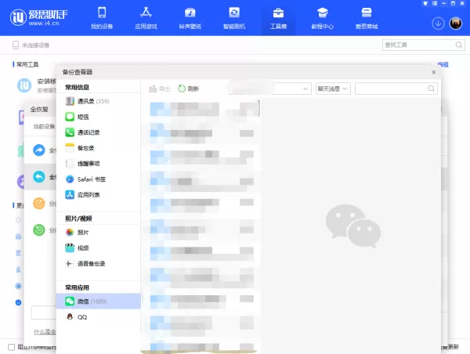This screenshot has height=354, width=470.
Task: Click the 查找工具 search box
Action: [x=423, y=45]
